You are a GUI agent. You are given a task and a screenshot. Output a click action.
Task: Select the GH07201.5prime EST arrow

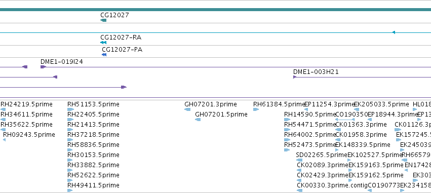point(198,120)
